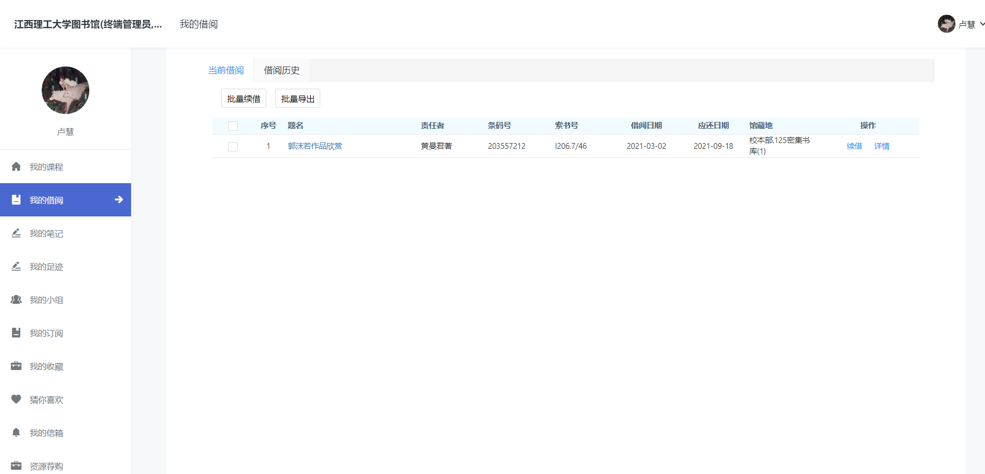Click the home icon beside 我的课程
Screen dimensions: 985x474
16,167
